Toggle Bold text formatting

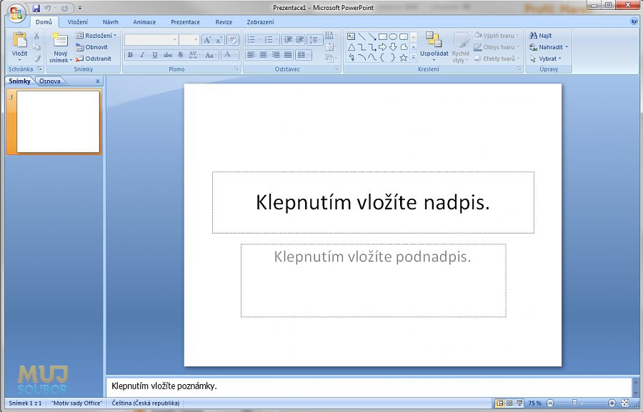click(130, 55)
